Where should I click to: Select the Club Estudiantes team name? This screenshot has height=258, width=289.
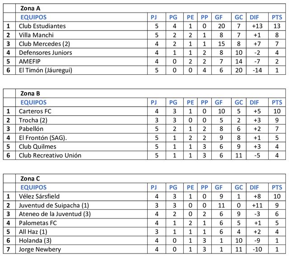point(42,26)
